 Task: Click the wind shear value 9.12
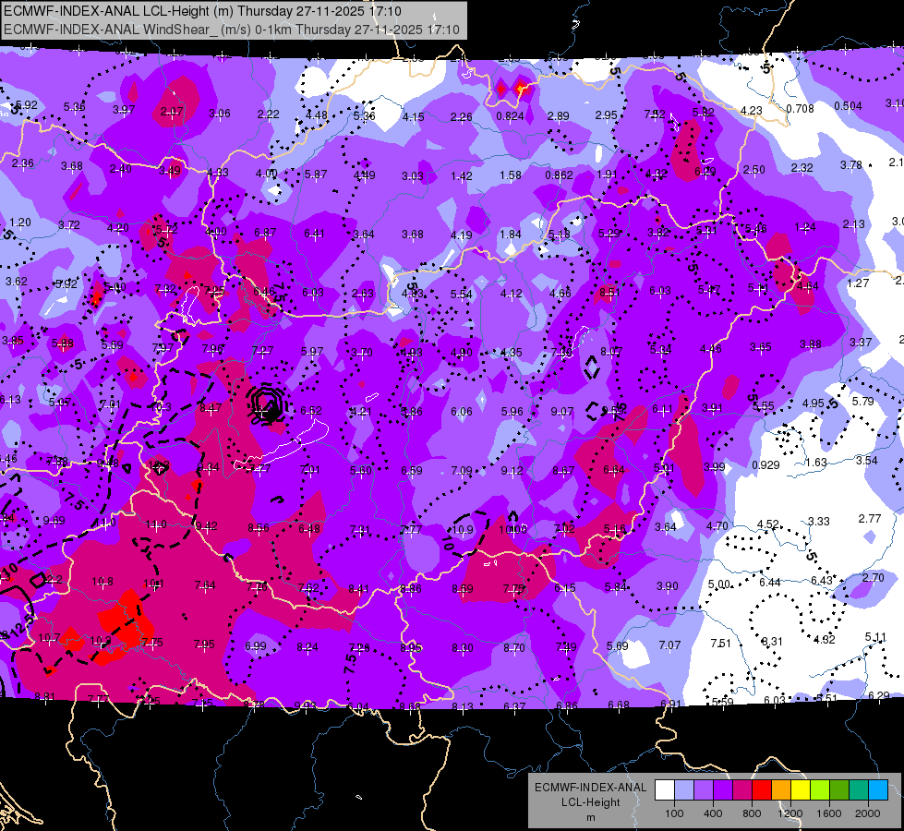click(x=512, y=471)
